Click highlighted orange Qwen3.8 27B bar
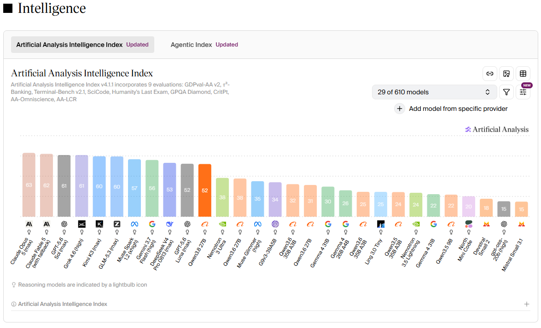Image resolution: width=541 pixels, height=328 pixels. 205,190
